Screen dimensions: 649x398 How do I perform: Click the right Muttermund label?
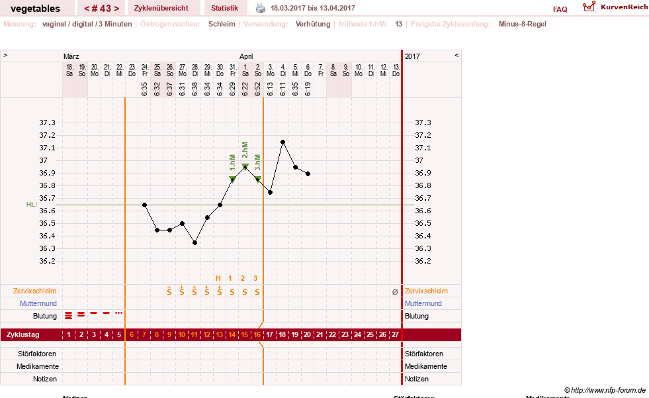pos(423,303)
